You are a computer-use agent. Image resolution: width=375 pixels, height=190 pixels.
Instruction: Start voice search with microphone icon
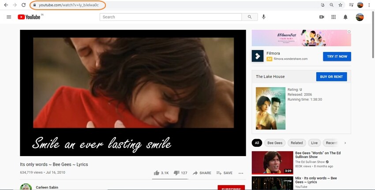[263, 17]
